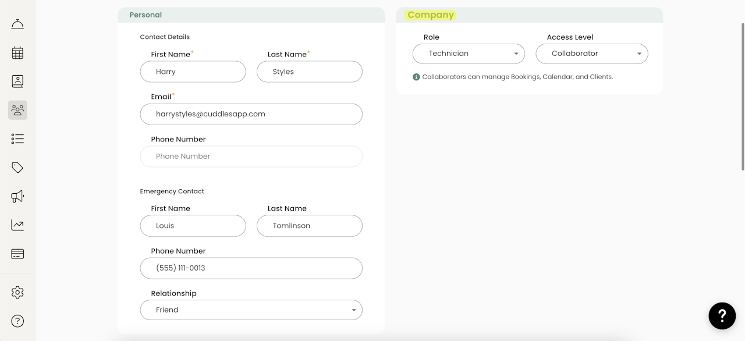The width and height of the screenshot is (745, 341).
Task: Open the service bell icon in sidebar
Action: 17,24
